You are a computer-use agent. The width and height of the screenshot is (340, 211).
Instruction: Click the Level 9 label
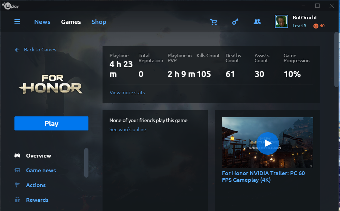tap(299, 26)
